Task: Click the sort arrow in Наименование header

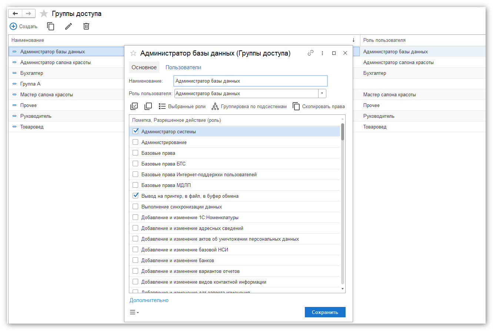Action: tap(353, 40)
